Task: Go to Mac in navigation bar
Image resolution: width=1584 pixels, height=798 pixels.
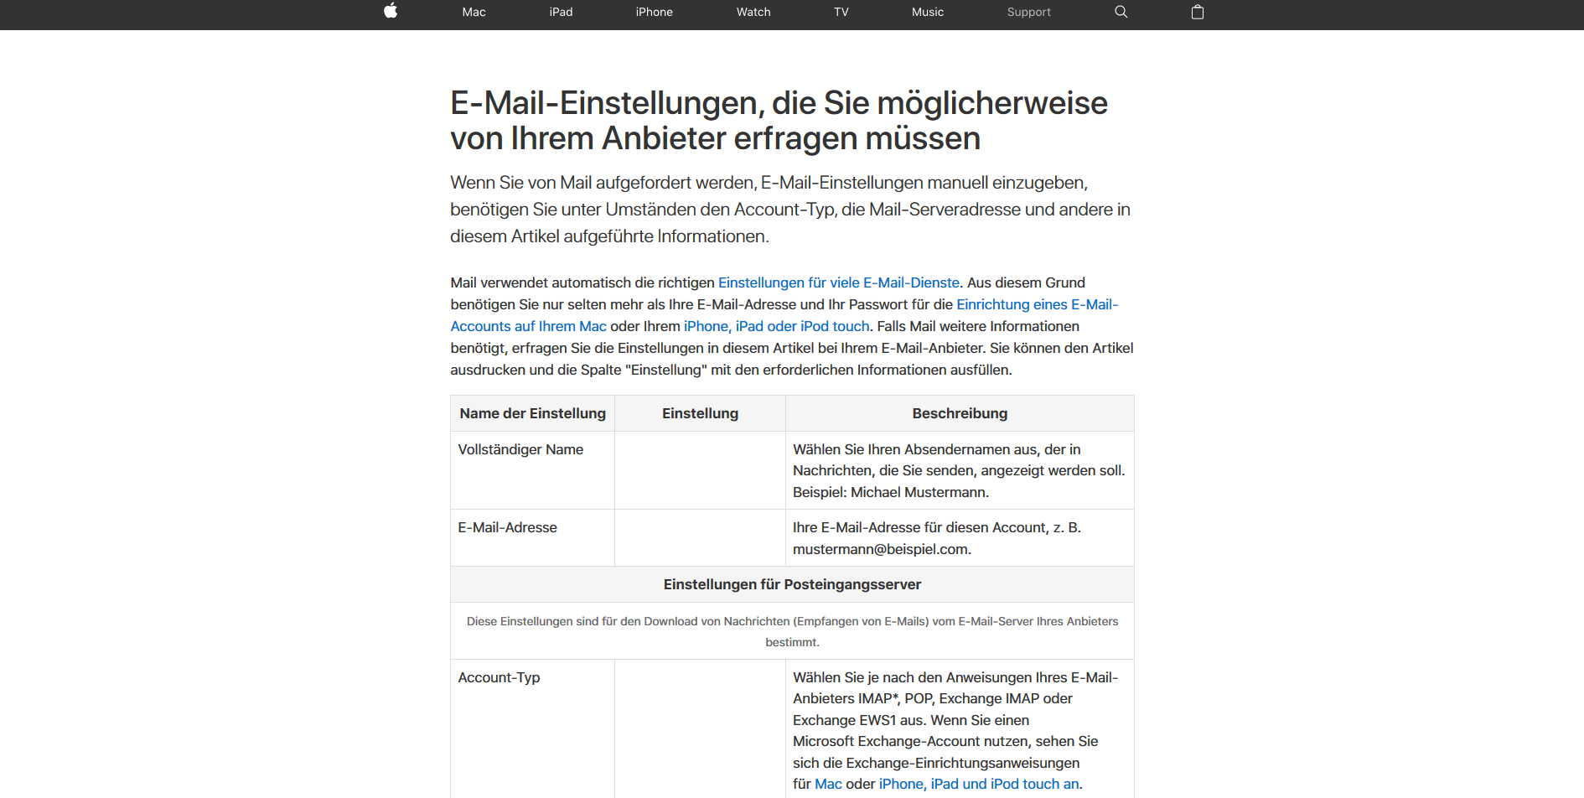Action: (474, 12)
